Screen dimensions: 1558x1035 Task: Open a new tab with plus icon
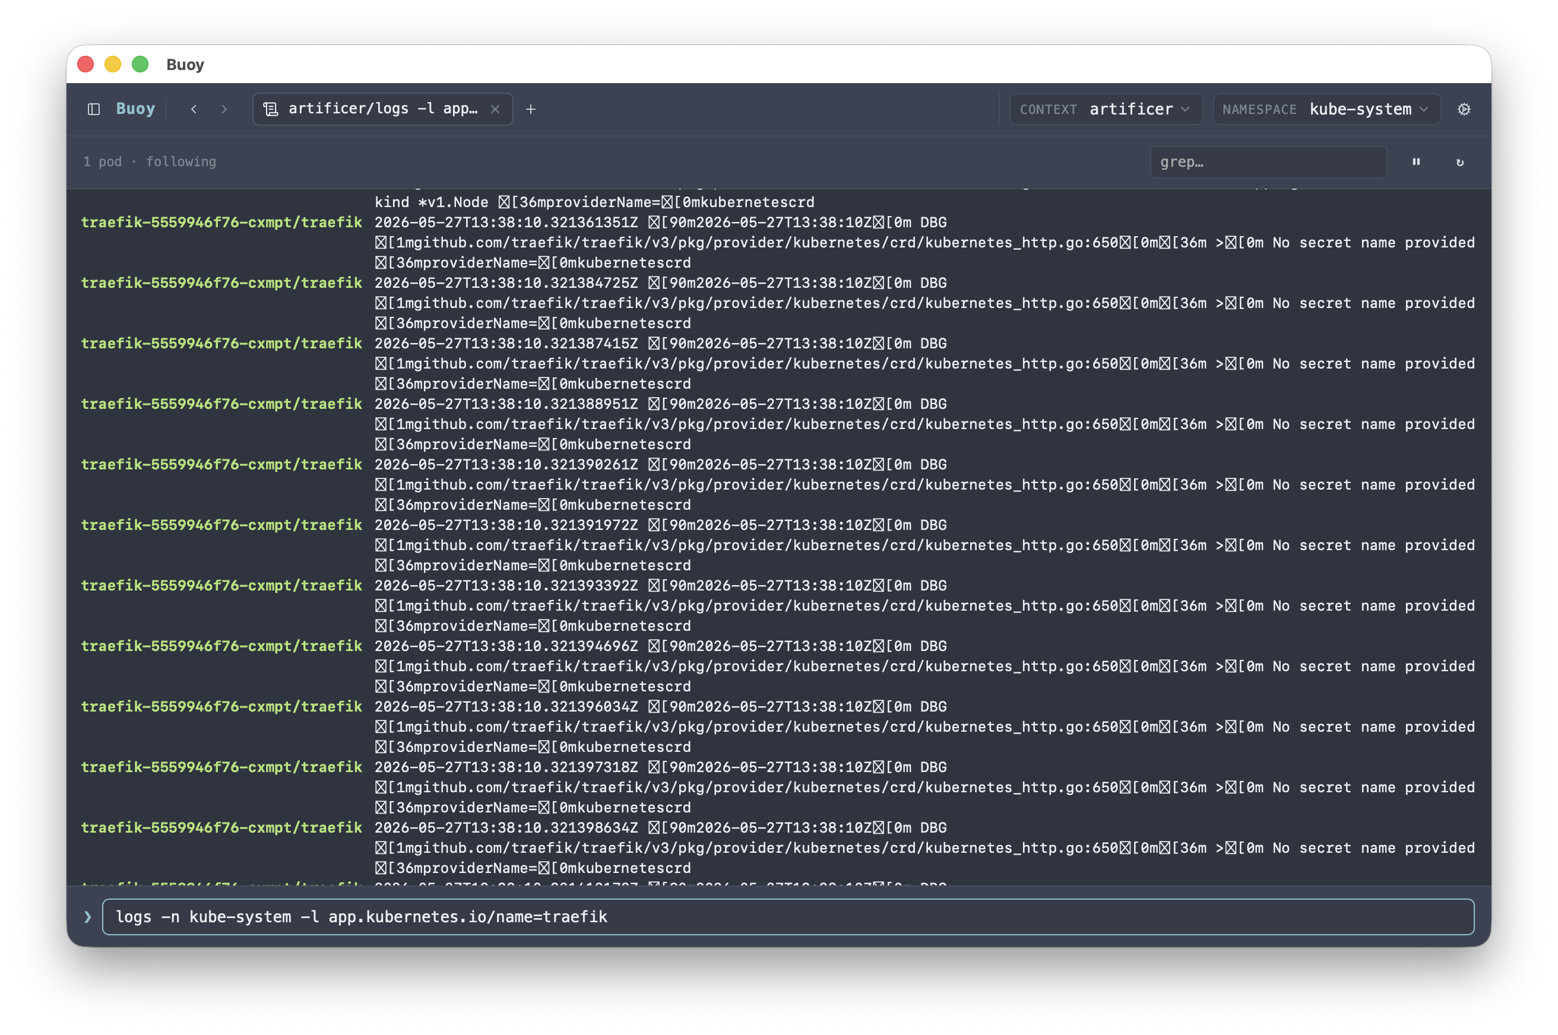(531, 109)
